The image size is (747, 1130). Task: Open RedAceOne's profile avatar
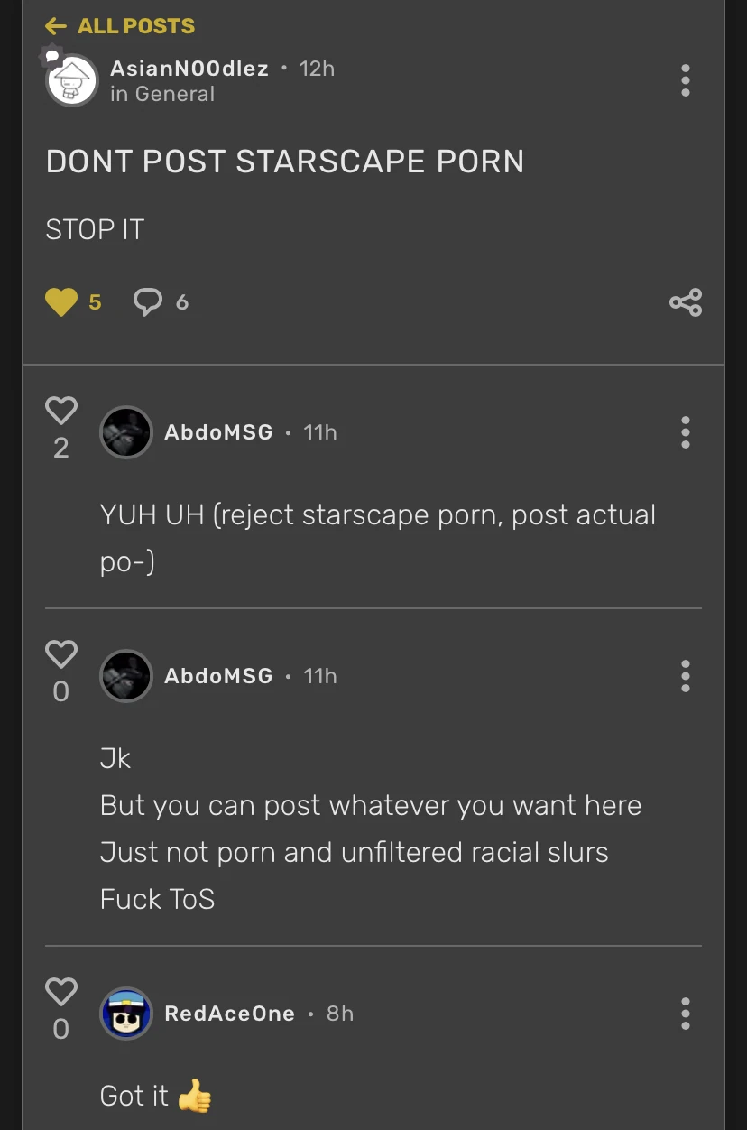(x=125, y=1014)
